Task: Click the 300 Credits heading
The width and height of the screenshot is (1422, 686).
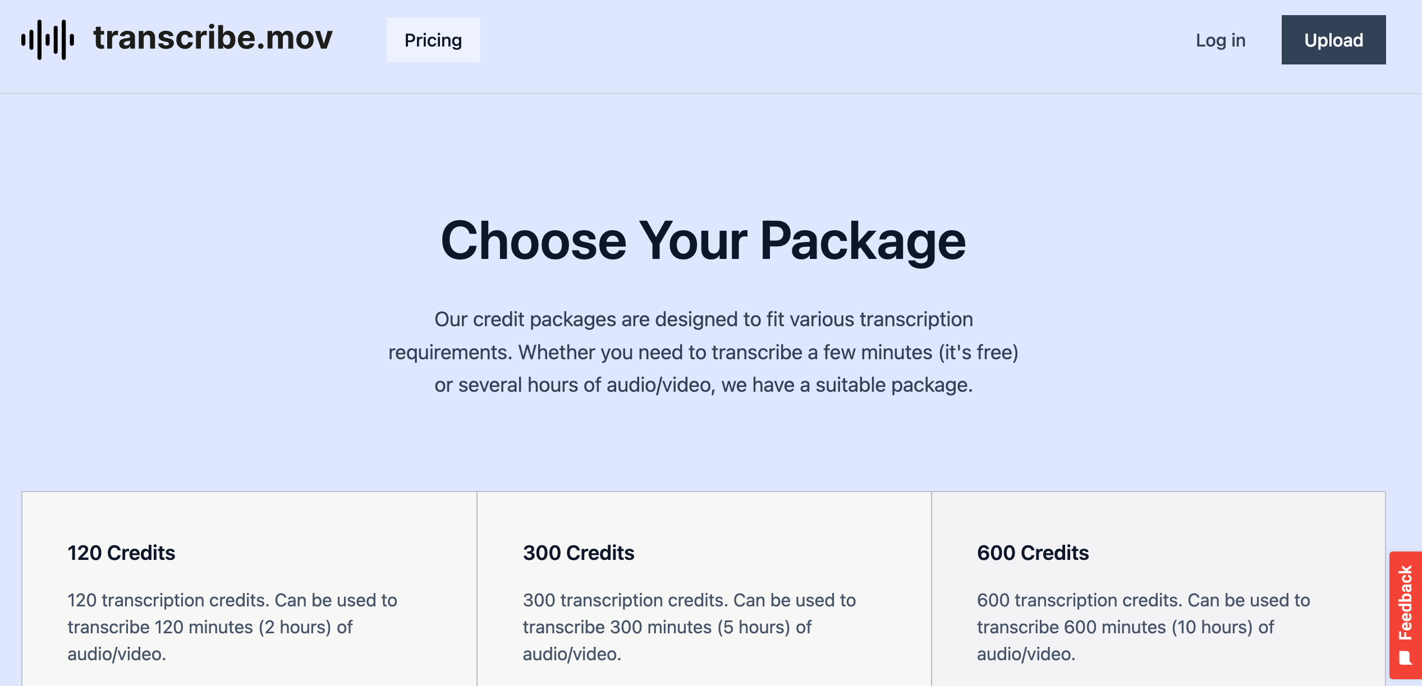Action: [x=579, y=553]
